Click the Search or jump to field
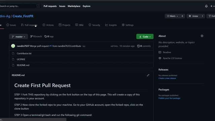This screenshot has height=121, width=215. tap(20, 6)
